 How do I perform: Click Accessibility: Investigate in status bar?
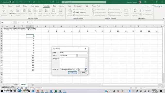pyautogui.click(x=34, y=88)
